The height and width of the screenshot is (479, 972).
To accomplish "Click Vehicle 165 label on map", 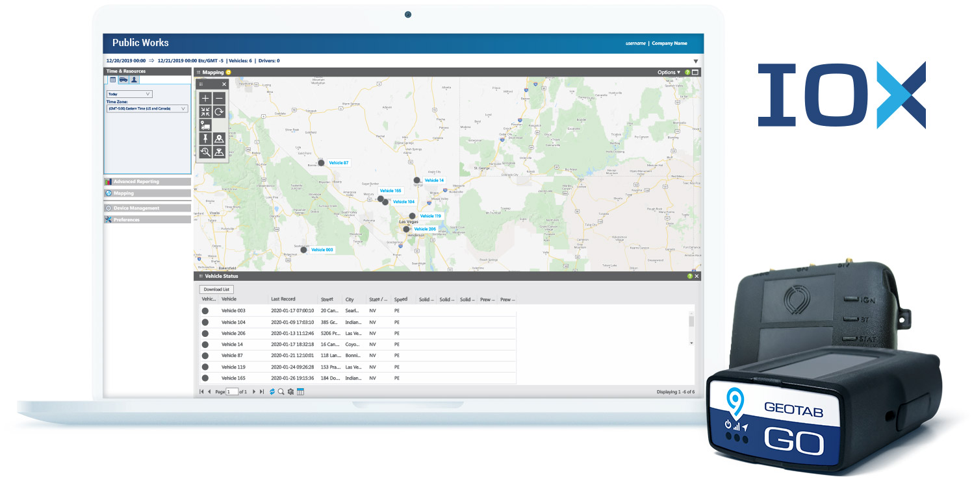I will tap(390, 191).
